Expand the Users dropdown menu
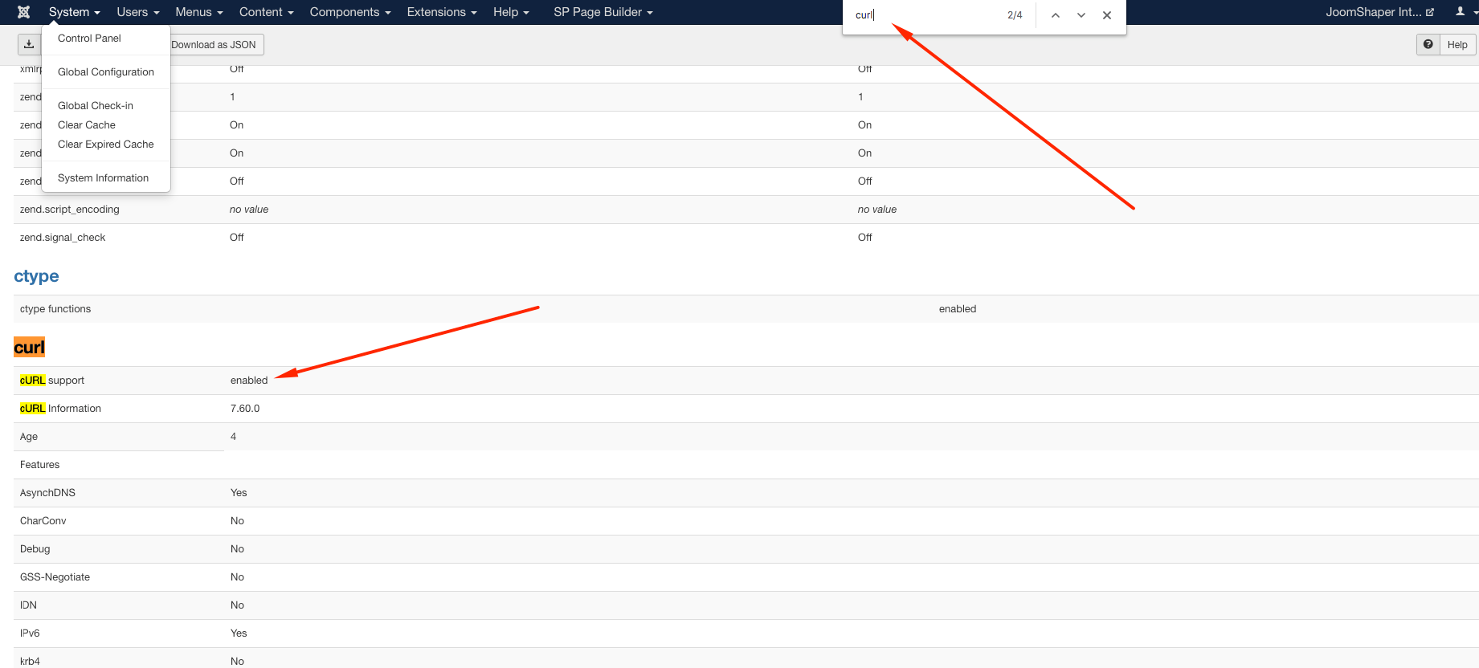 [x=137, y=12]
